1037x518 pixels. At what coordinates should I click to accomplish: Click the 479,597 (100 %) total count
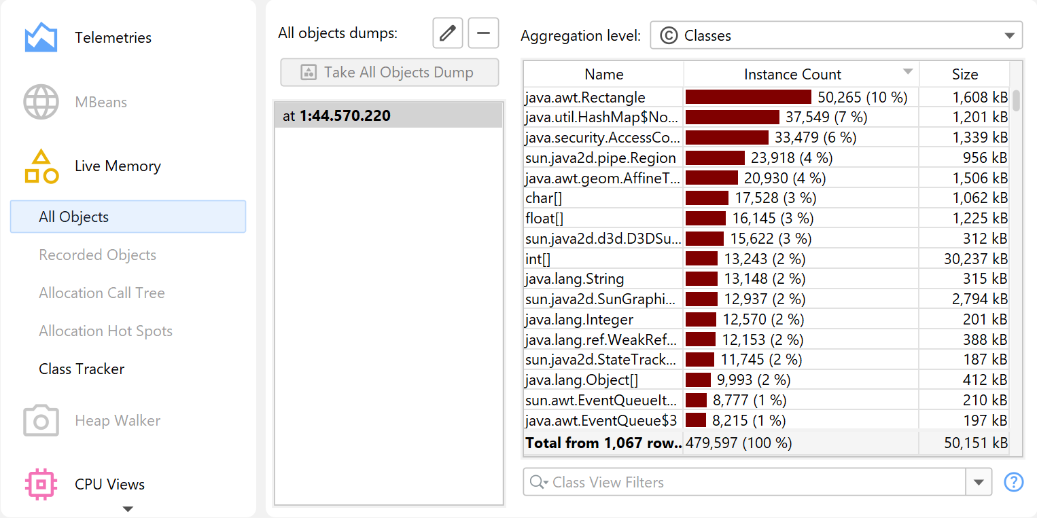[x=739, y=443]
